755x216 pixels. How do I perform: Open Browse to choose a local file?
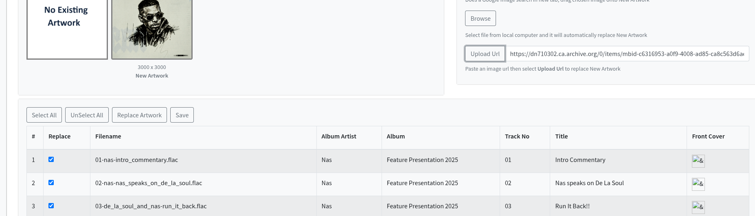tap(481, 18)
